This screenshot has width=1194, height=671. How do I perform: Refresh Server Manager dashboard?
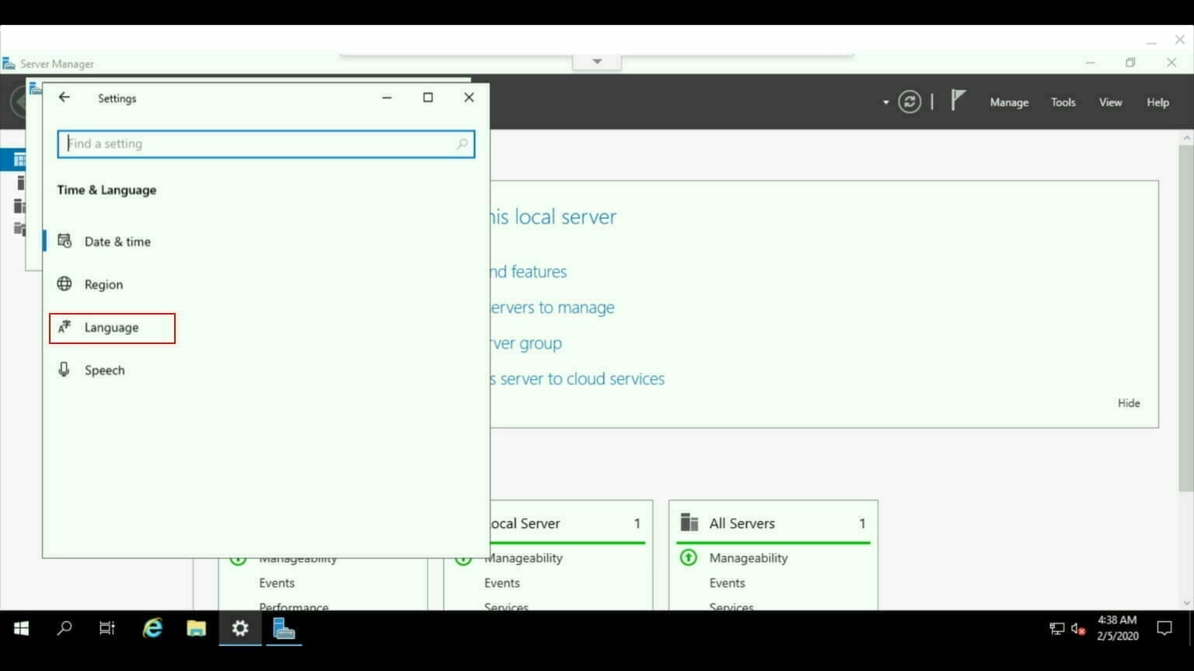pos(909,102)
